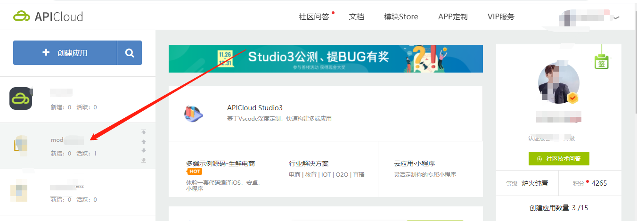
Task: Open 多端示例源码-生鲜电商 link
Action: [x=220, y=164]
